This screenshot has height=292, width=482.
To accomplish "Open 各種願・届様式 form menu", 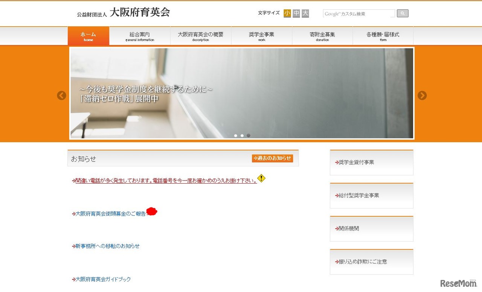I will point(383,36).
